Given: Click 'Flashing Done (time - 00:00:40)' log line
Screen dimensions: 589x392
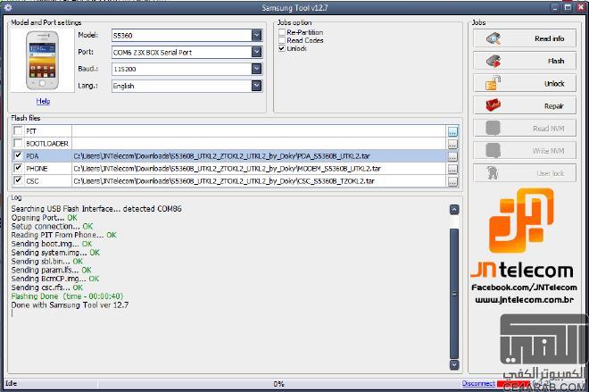Looking at the screenshot, I should pos(67,296).
